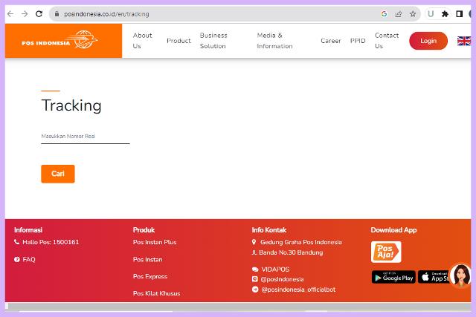Screen dimensions: 476x317
Task: Open Career menu item
Action: (x=331, y=41)
